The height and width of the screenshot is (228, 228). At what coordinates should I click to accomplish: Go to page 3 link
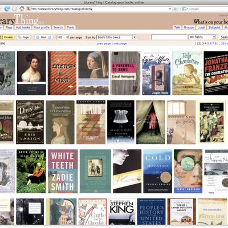click(x=203, y=43)
